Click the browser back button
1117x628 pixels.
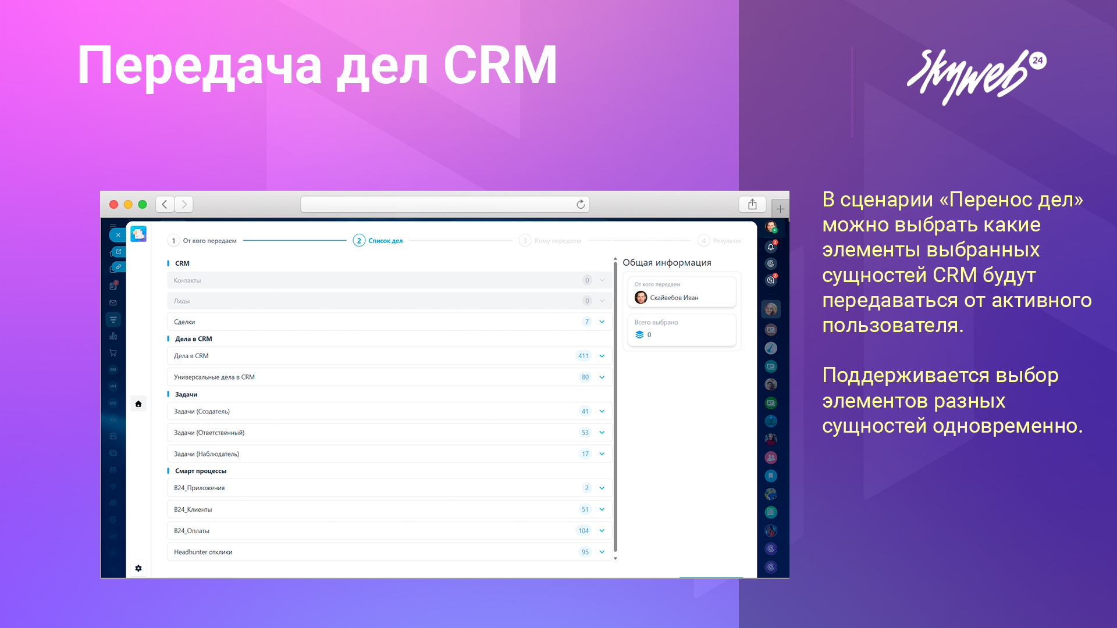[165, 204]
